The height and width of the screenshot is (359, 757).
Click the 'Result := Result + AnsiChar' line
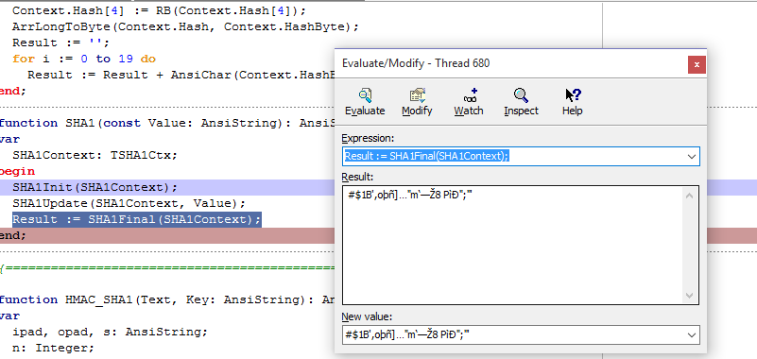(x=181, y=75)
